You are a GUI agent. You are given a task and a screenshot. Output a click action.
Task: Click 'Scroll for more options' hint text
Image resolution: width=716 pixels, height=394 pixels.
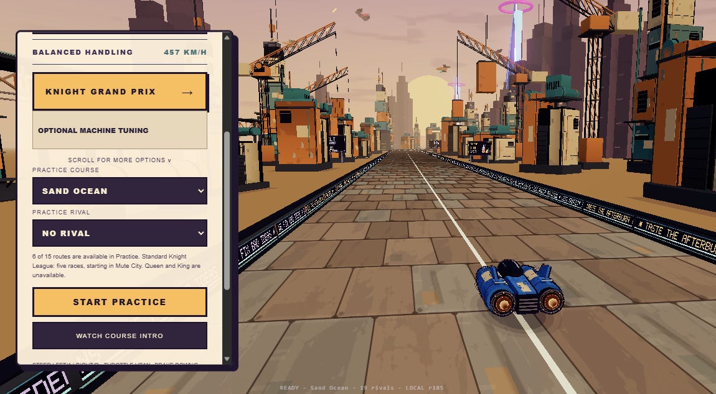[x=120, y=160]
